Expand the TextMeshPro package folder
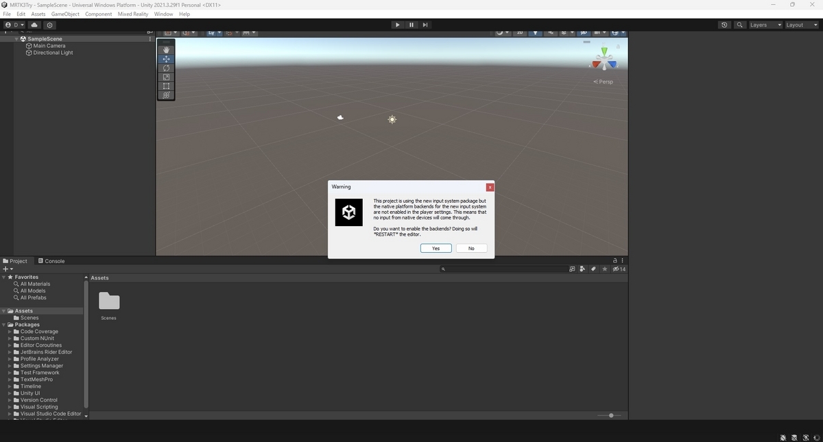Screen dimensions: 823x442 [x=10, y=380]
